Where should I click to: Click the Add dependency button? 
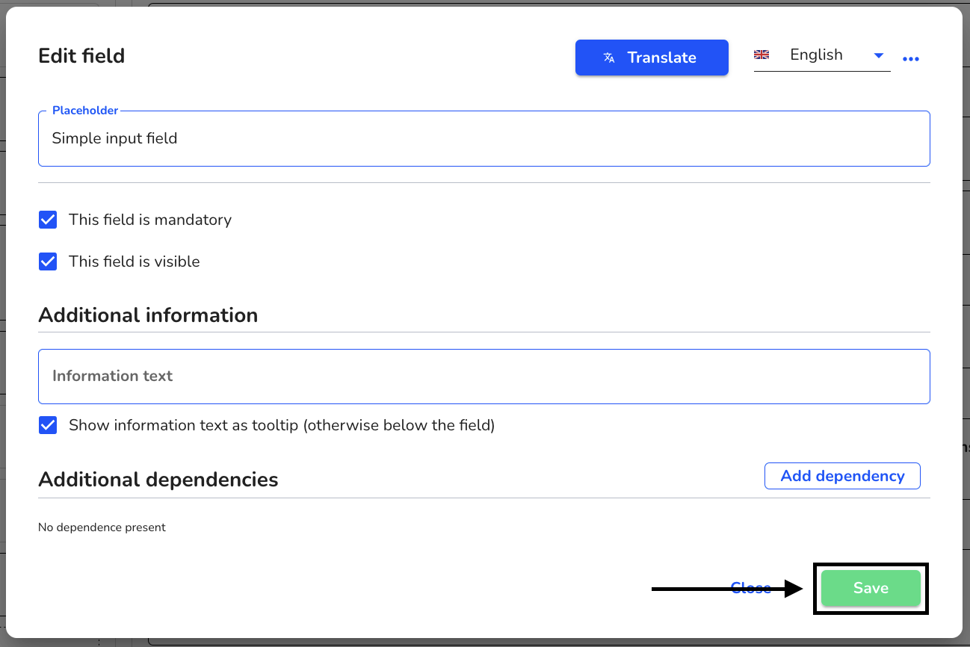coord(842,476)
